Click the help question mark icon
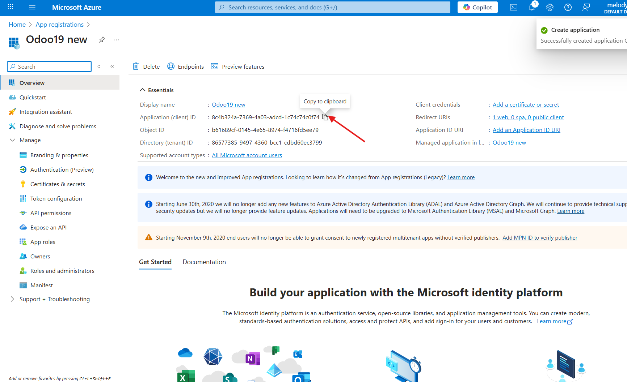The height and width of the screenshot is (382, 627). (x=568, y=7)
